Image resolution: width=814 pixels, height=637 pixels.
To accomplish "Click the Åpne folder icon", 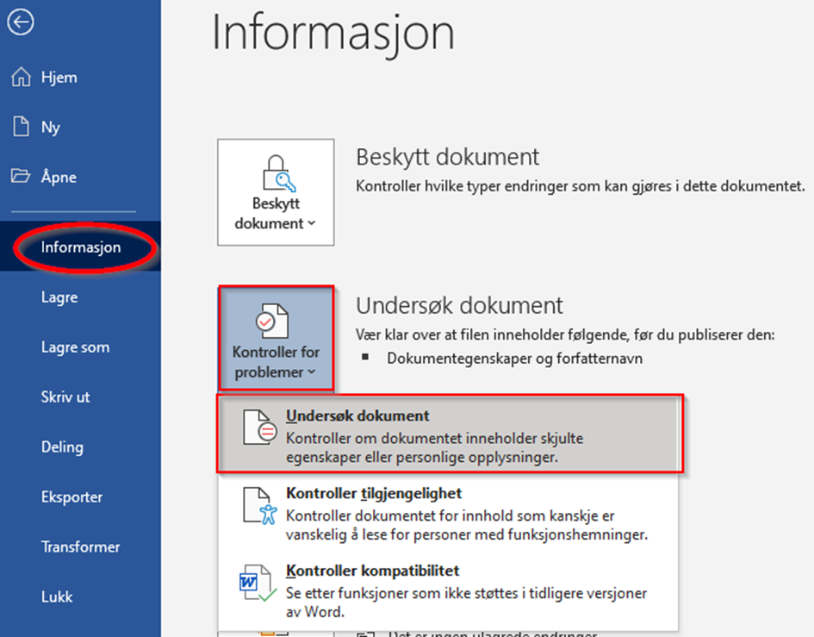I will (x=21, y=178).
